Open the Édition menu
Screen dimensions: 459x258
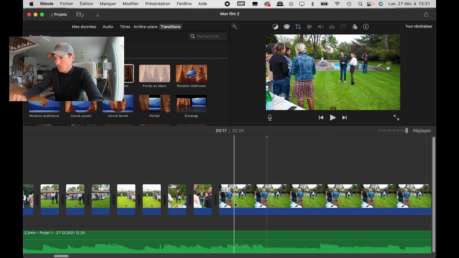tap(86, 4)
